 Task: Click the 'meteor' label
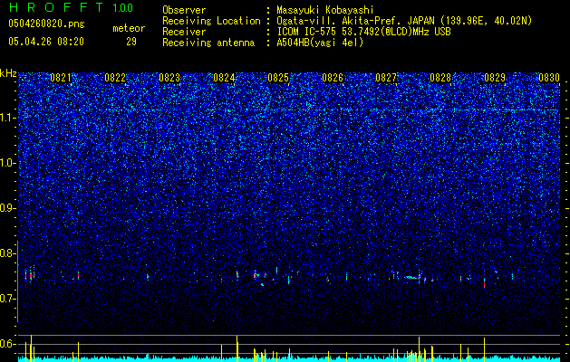coord(129,28)
